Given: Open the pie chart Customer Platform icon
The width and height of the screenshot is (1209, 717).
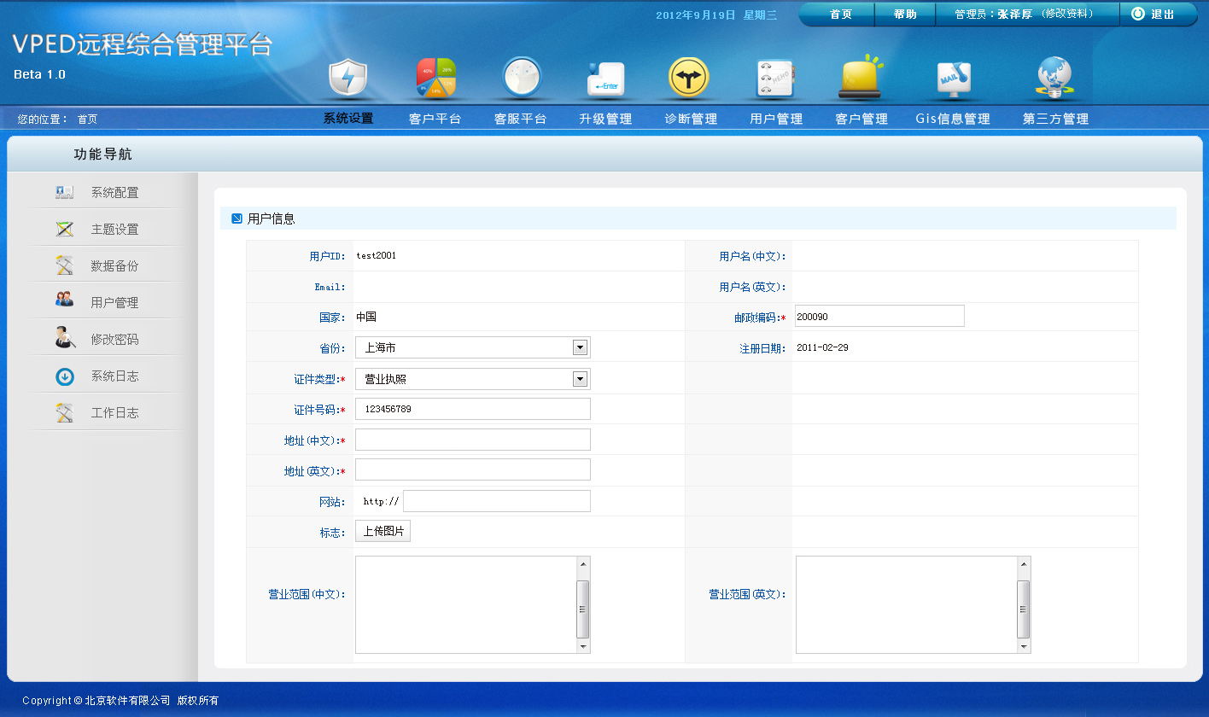Looking at the screenshot, I should point(435,79).
